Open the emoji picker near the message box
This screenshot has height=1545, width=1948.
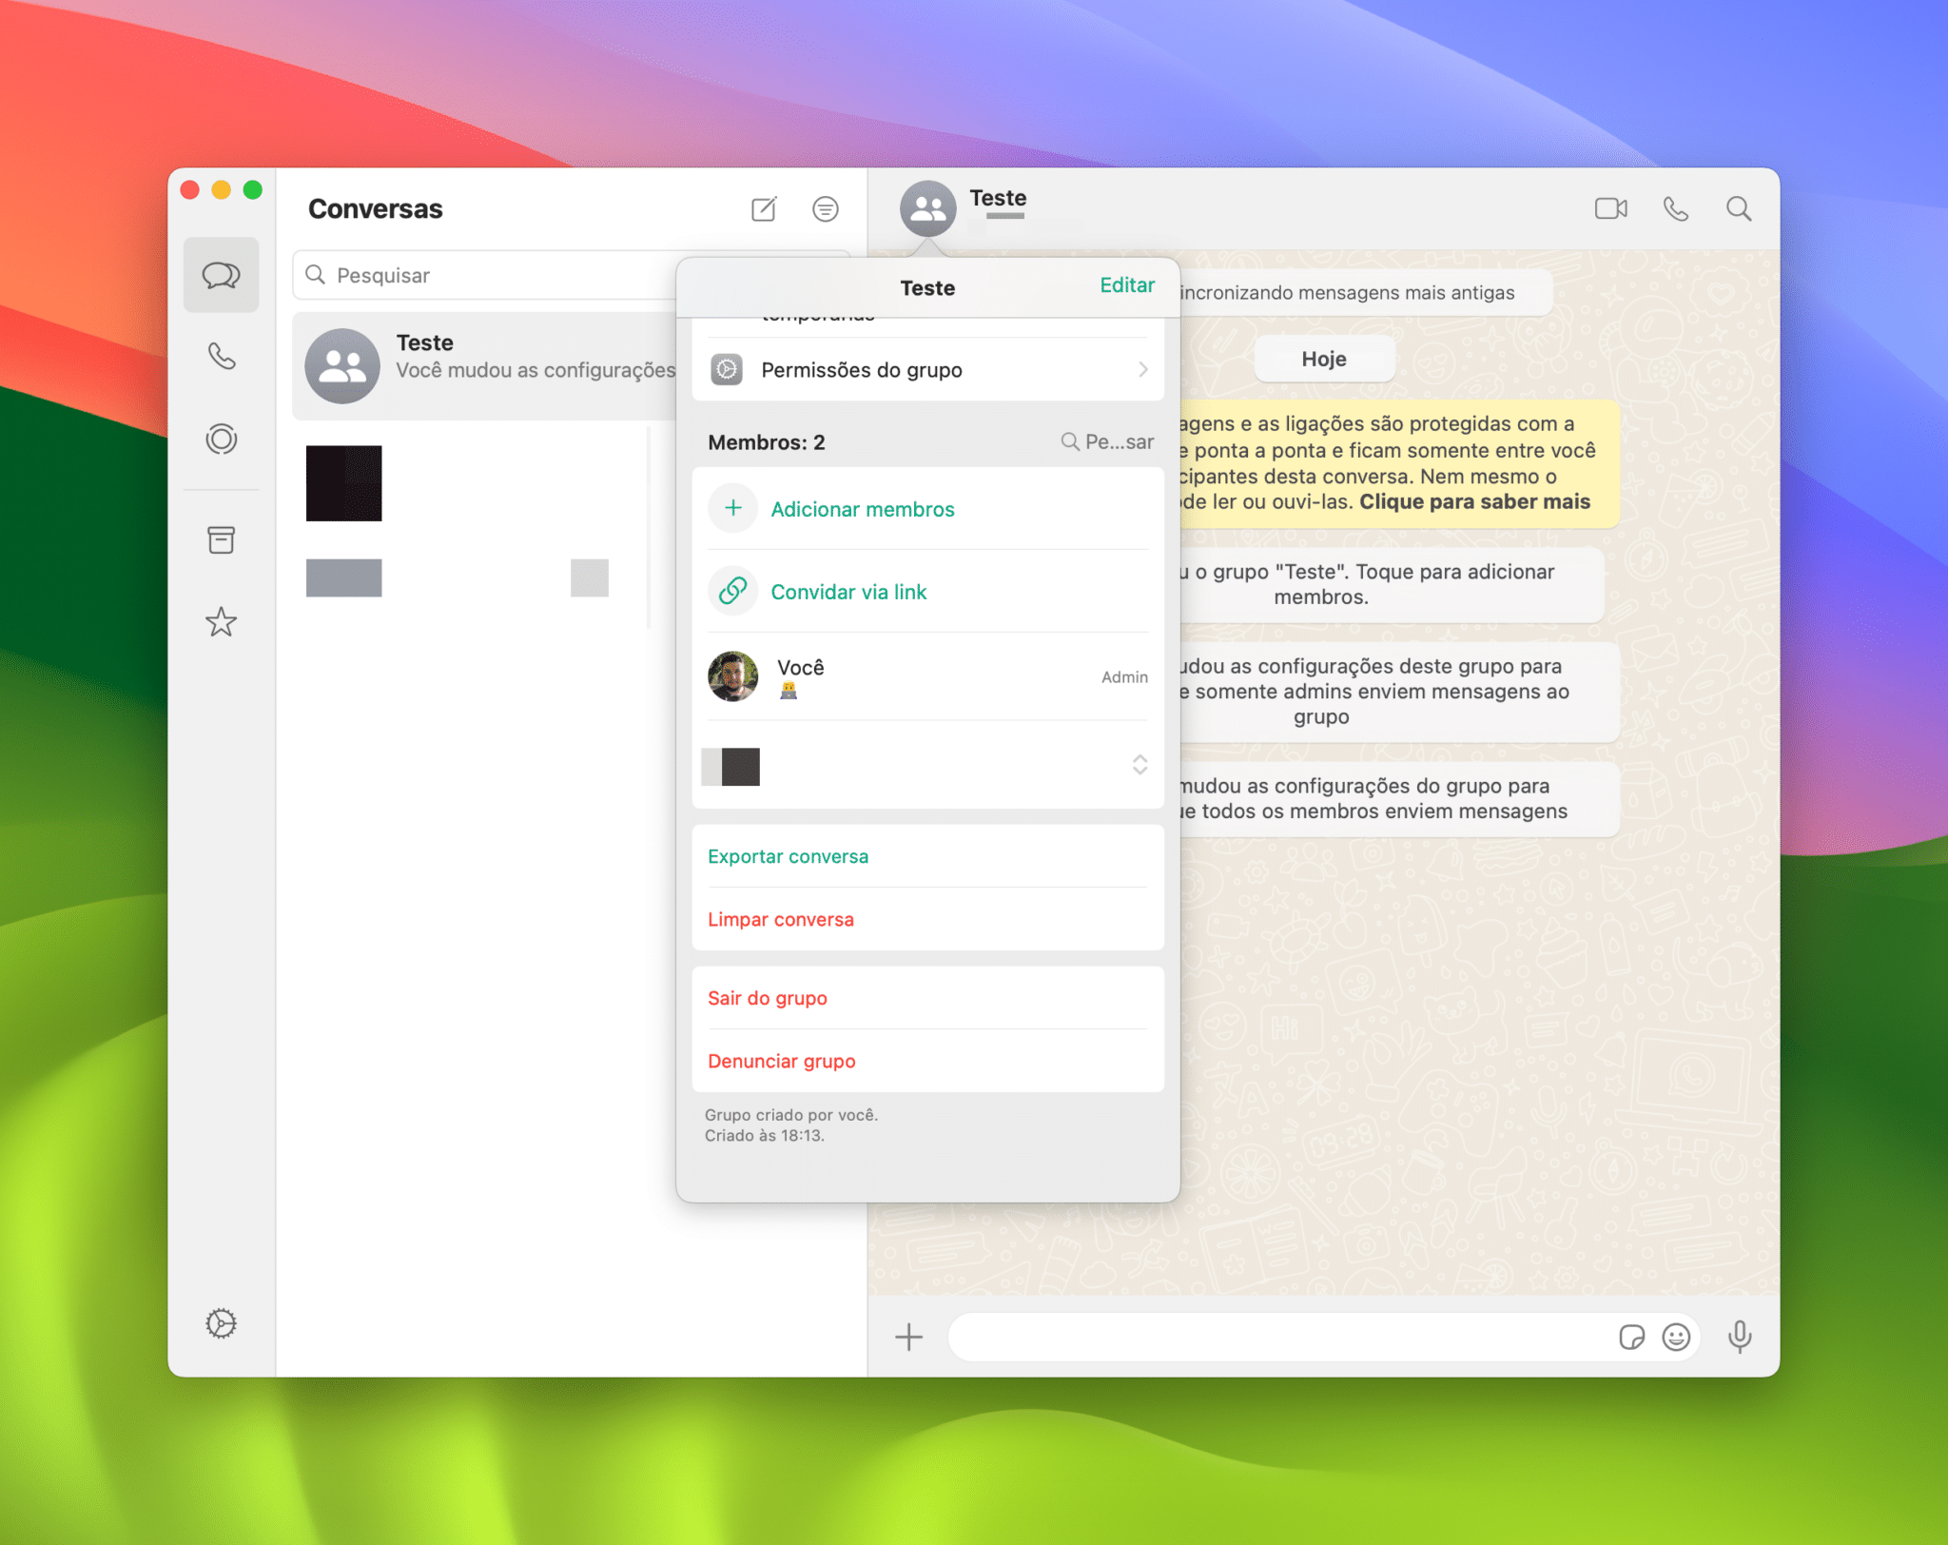(1677, 1338)
